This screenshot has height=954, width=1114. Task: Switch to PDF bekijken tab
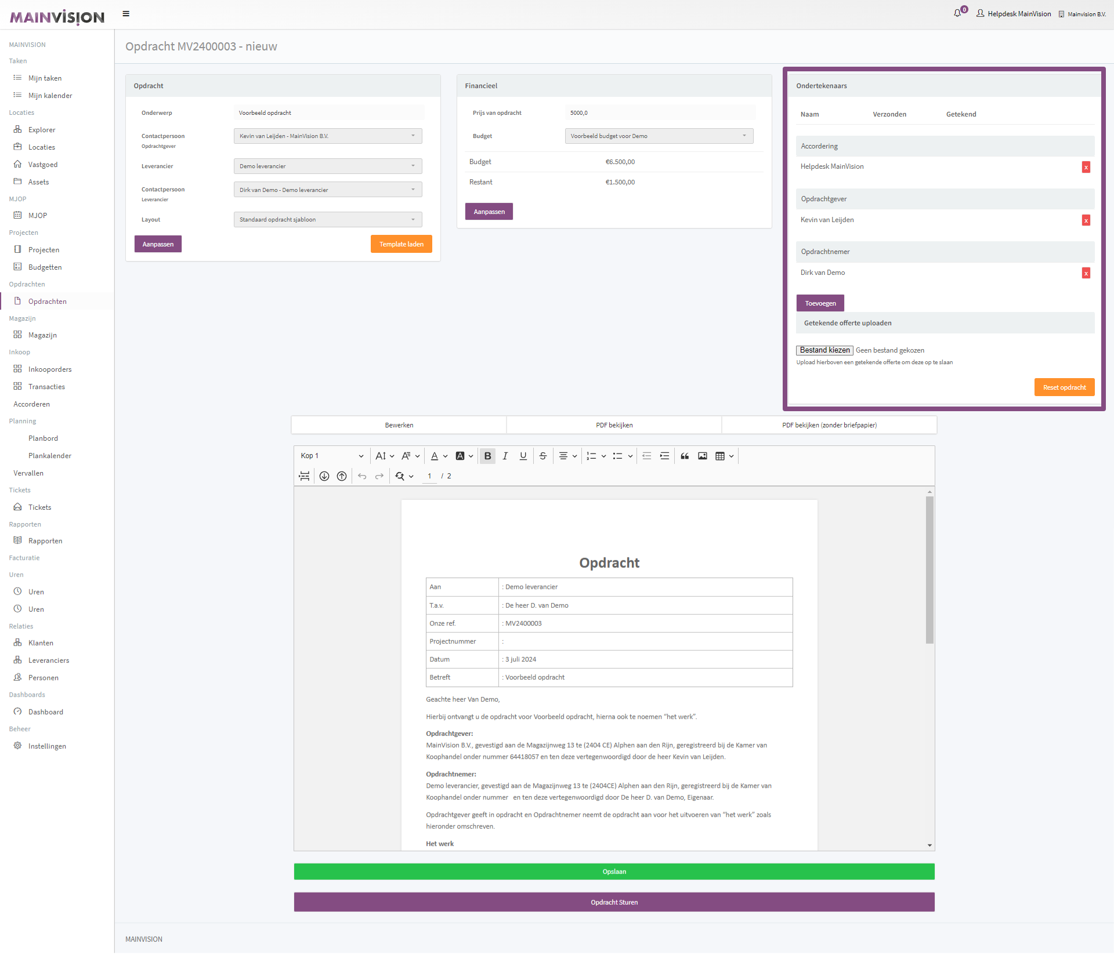click(x=614, y=425)
